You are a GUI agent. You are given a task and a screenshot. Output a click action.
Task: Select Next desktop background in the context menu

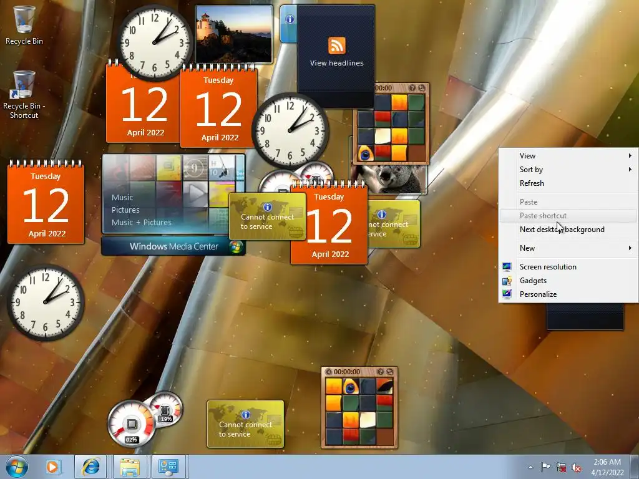click(569, 230)
